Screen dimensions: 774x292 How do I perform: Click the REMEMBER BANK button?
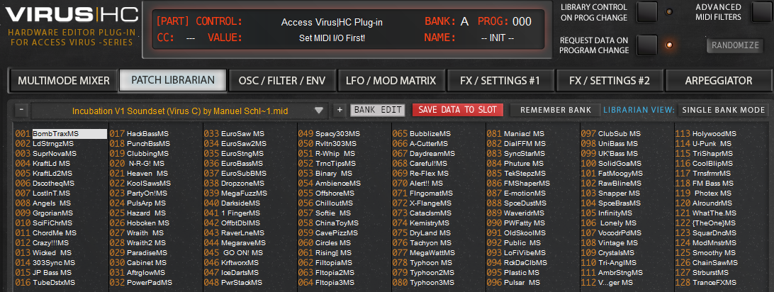pyautogui.click(x=555, y=110)
